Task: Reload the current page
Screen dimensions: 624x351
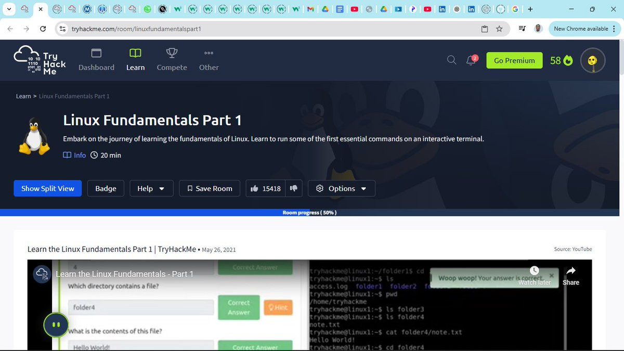Action: click(43, 29)
